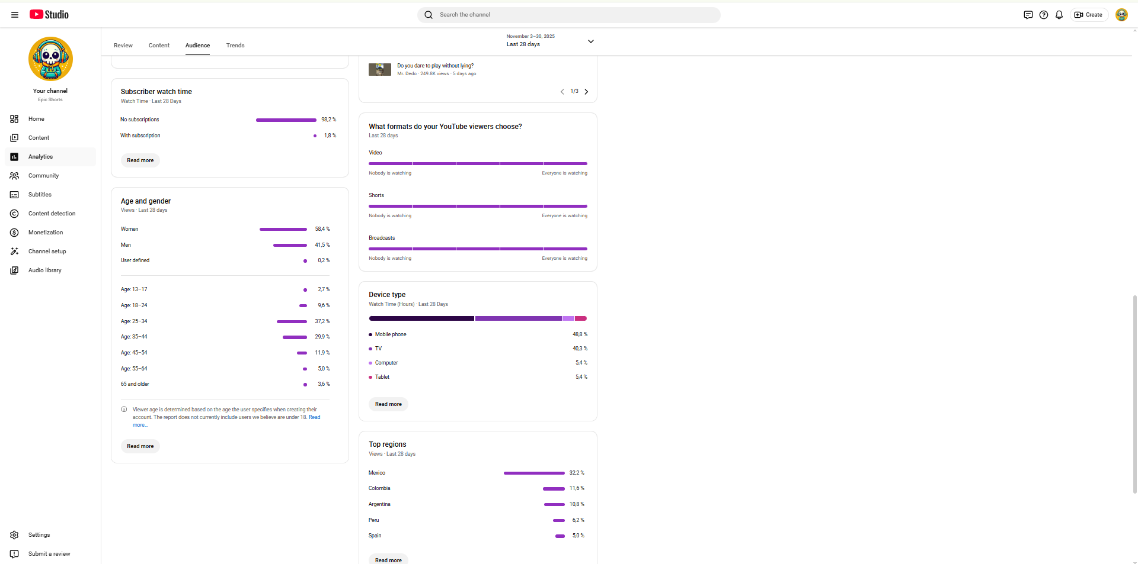The height and width of the screenshot is (564, 1138).
Task: Click the Create button
Action: tap(1089, 15)
